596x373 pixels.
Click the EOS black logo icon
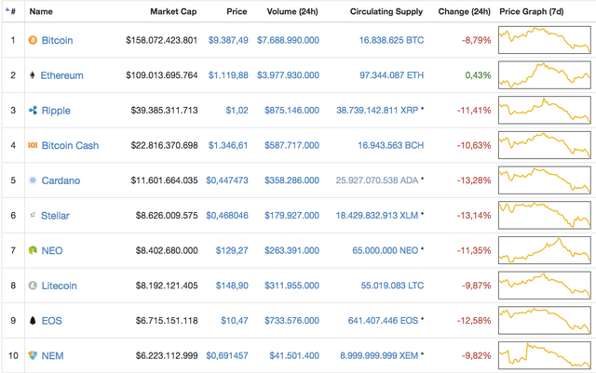(33, 321)
